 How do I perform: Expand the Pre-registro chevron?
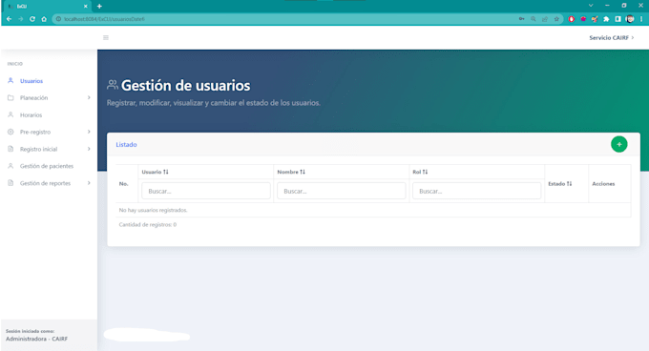[89, 132]
